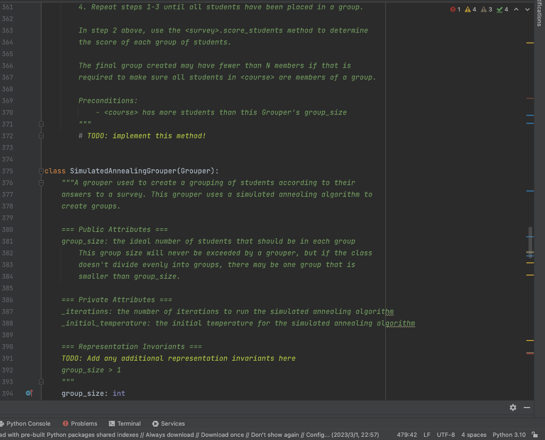The height and width of the screenshot is (440, 545).
Task: Collapse the docstring fold arrow at line 371
Action: tap(41, 124)
